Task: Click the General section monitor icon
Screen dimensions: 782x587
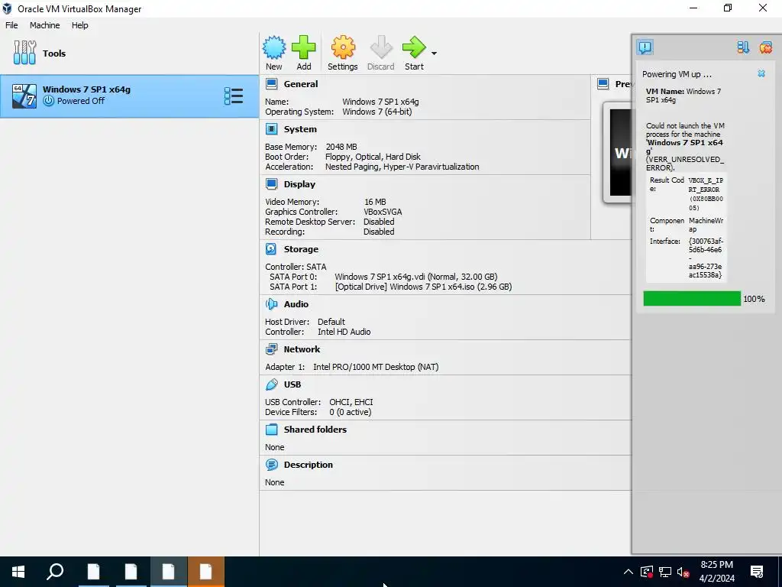Action: (x=271, y=84)
